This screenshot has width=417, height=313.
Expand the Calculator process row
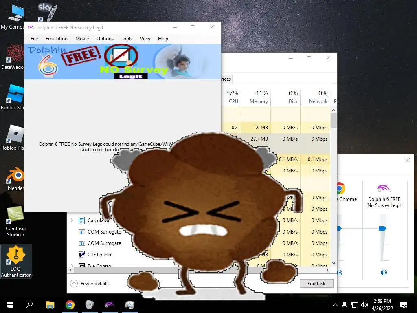tap(72, 220)
